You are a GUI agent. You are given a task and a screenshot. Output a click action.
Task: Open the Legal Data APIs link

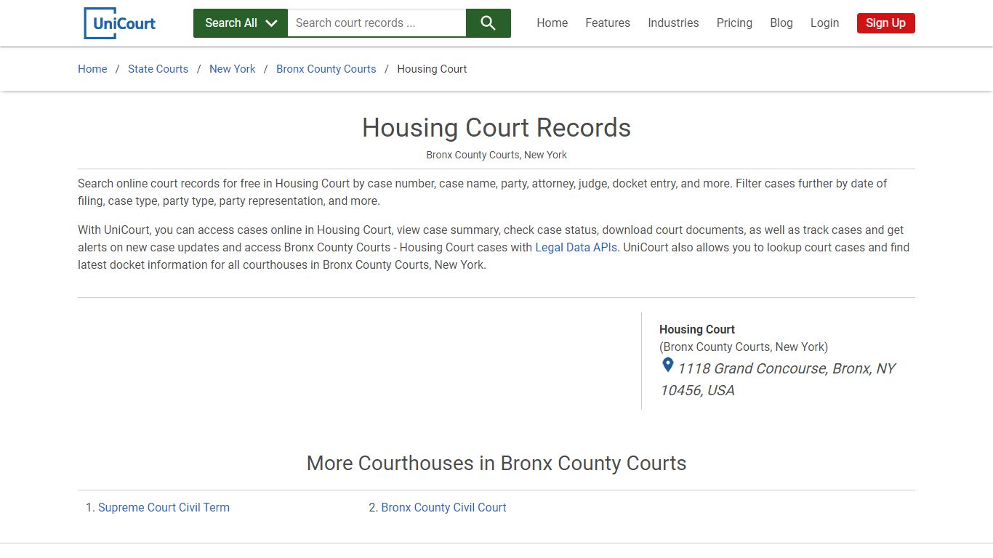click(576, 247)
